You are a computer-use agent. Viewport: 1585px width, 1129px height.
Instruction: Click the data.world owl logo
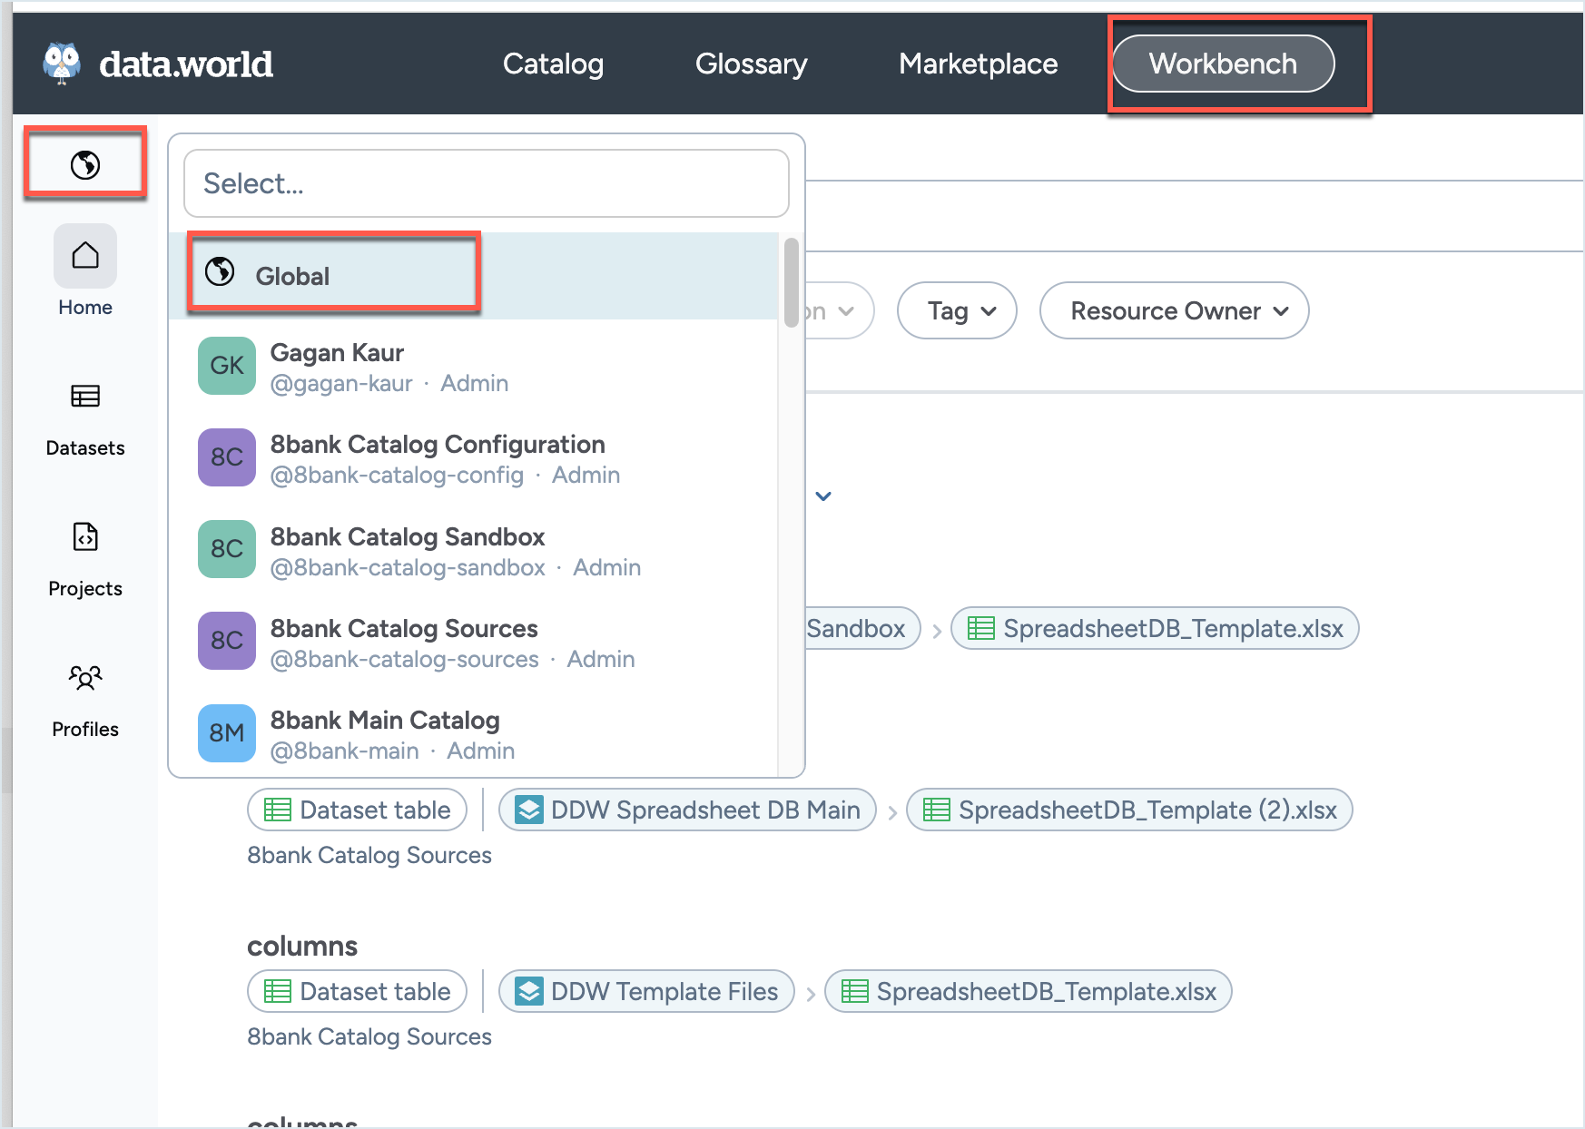pyautogui.click(x=62, y=64)
